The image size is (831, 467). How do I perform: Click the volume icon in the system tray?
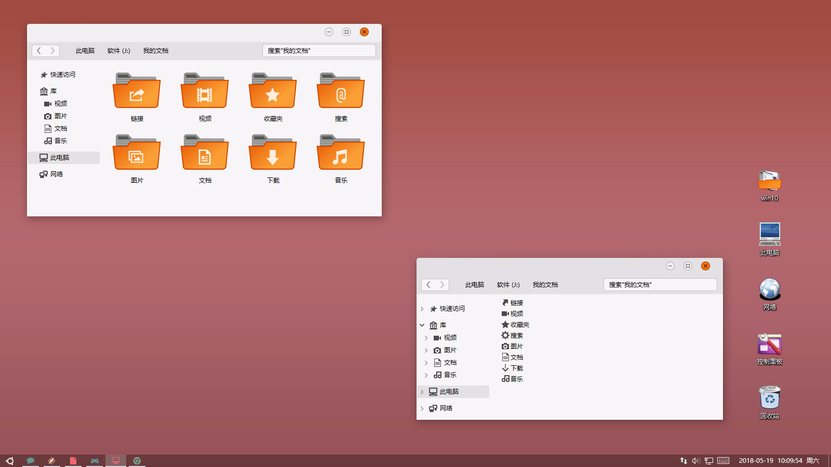[x=695, y=460]
